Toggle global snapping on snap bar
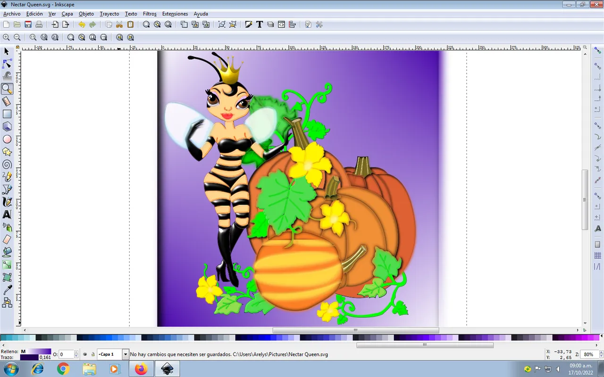Screen dimensions: 604x377 598,50
